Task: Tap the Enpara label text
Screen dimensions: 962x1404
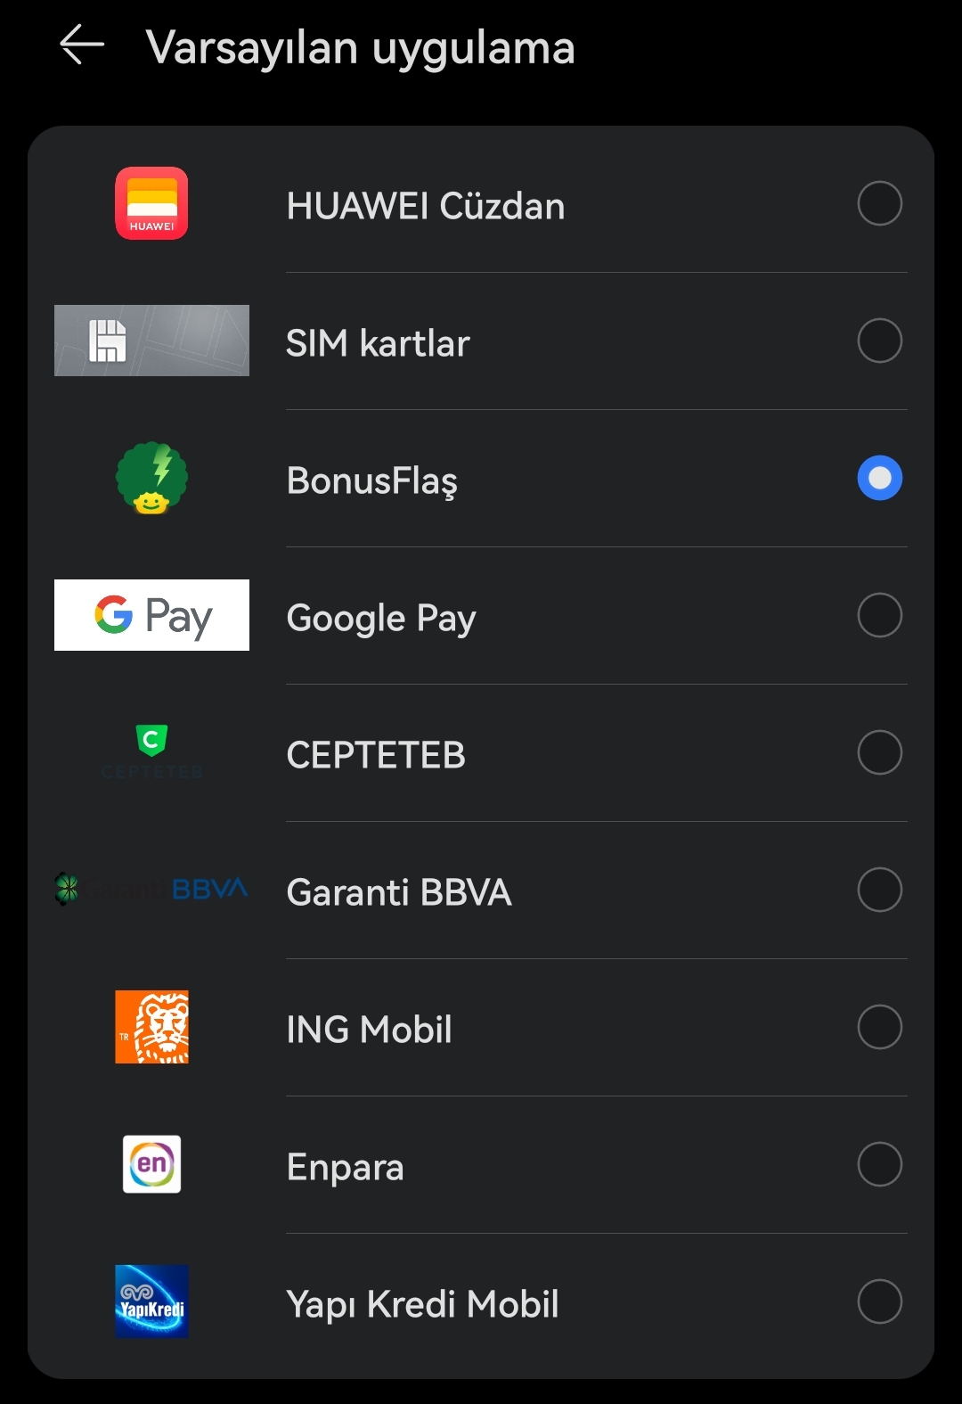Action: (346, 1167)
